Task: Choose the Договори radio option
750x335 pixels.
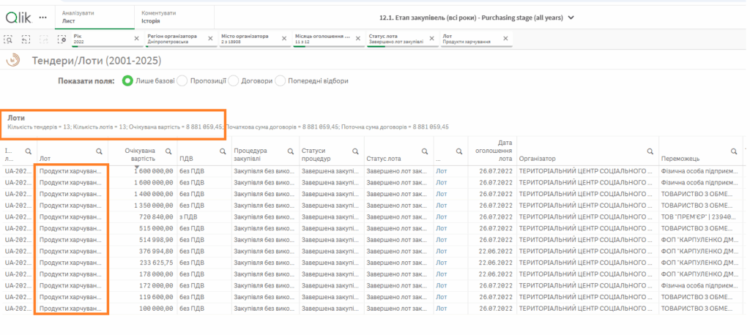Action: pyautogui.click(x=234, y=80)
